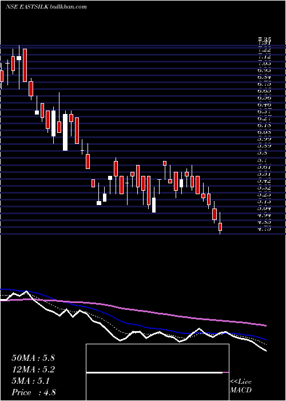Click the 5.7 price axis label
The width and height of the screenshot is (286, 401).
coord(263,160)
